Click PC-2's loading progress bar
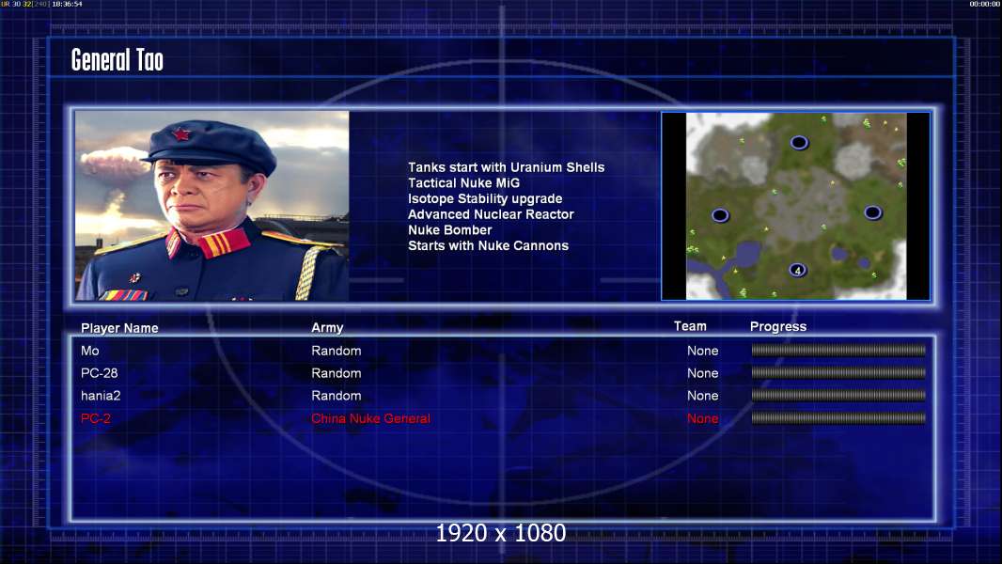The image size is (1002, 564). pos(838,418)
